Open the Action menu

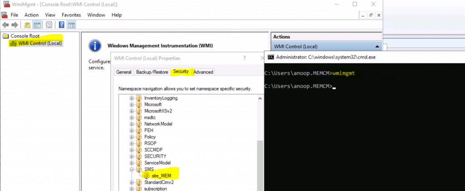point(31,15)
